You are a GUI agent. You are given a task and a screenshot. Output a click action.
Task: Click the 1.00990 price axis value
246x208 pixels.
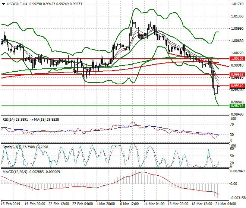click(x=237, y=29)
